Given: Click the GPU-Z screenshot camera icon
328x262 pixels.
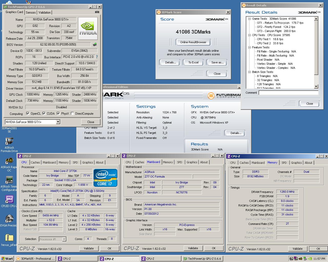Looking at the screenshot, I should [x=97, y=12].
